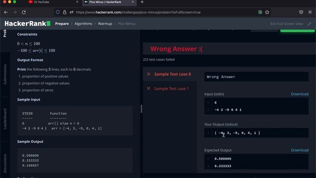Click the Wrong Answer compiler message box
The image size is (316, 178).
click(256, 77)
